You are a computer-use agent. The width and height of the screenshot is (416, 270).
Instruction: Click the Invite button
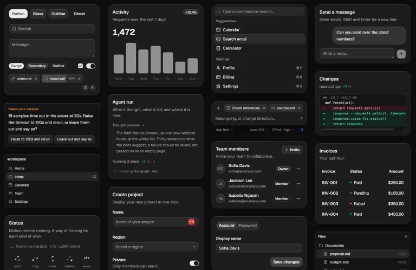292,150
